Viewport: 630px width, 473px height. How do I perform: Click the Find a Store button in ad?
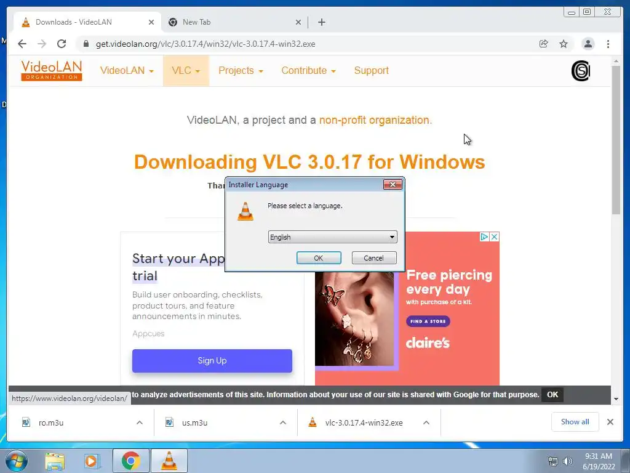[428, 321]
